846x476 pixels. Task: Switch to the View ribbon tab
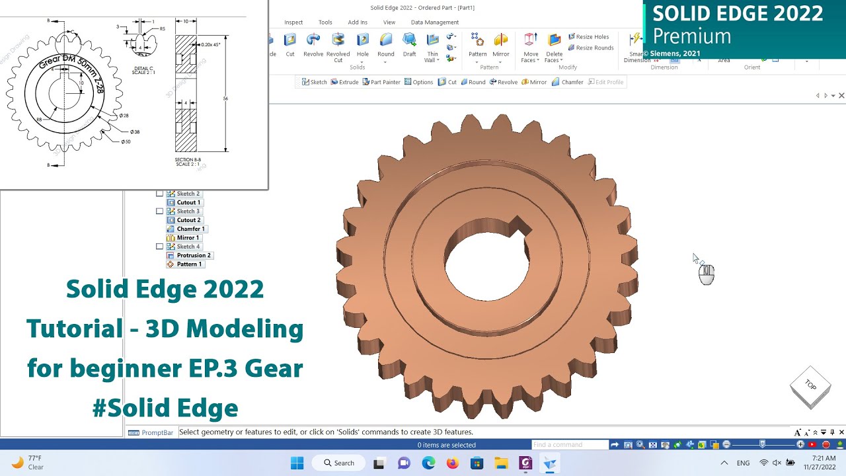(x=389, y=22)
